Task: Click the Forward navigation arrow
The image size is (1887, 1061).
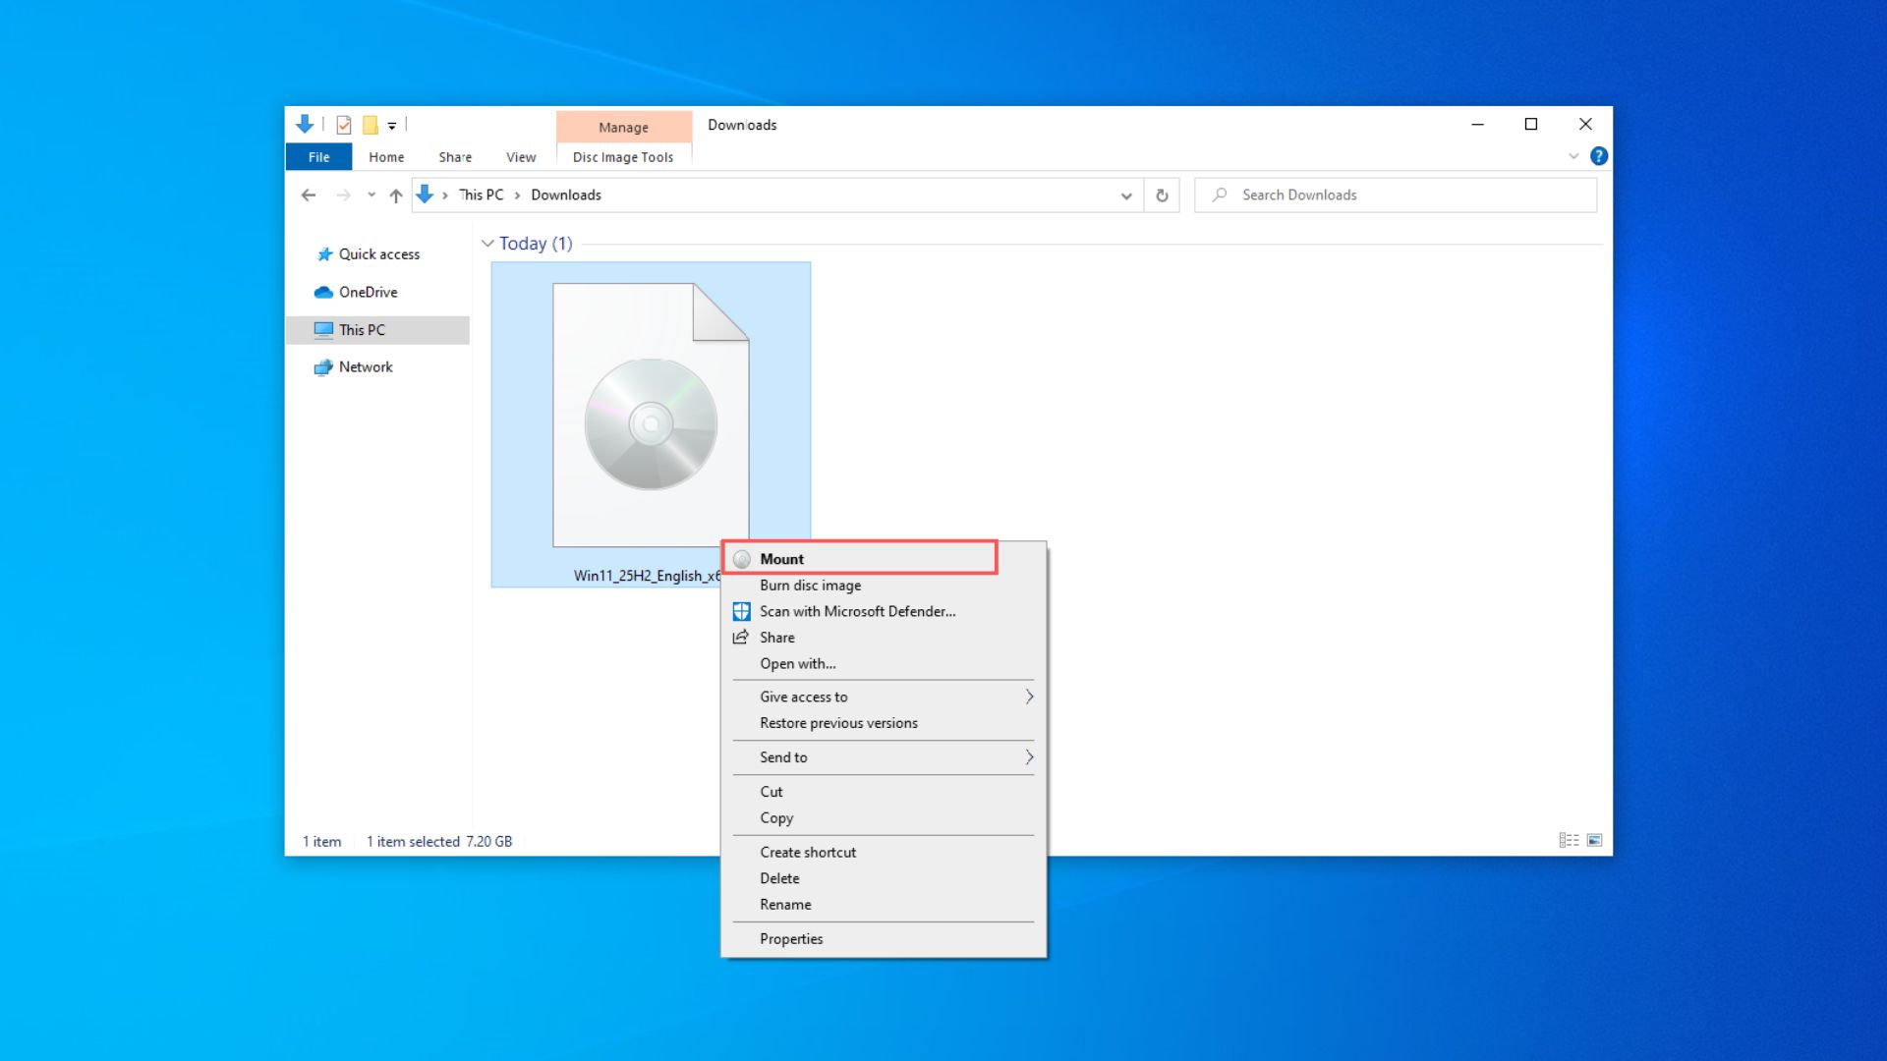Action: 343,195
